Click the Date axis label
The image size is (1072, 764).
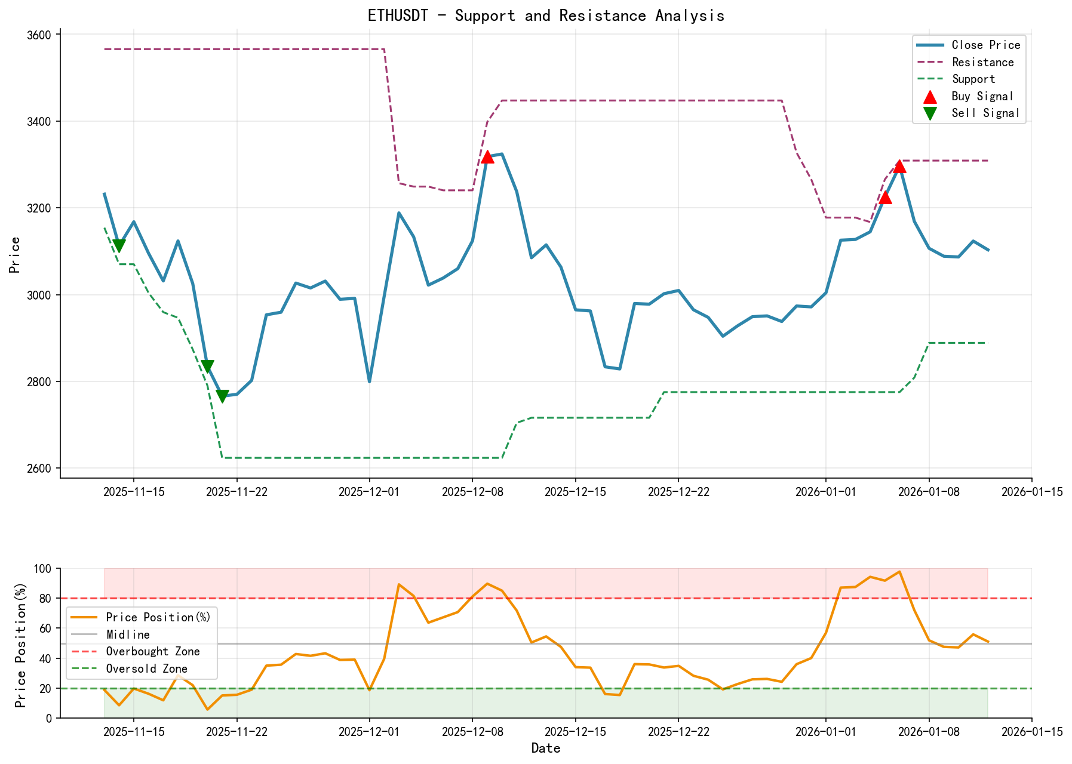(x=545, y=748)
